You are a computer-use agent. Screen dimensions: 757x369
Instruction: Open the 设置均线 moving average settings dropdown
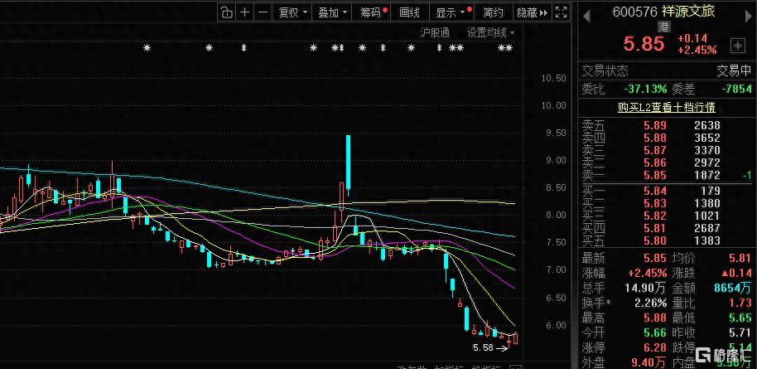490,33
